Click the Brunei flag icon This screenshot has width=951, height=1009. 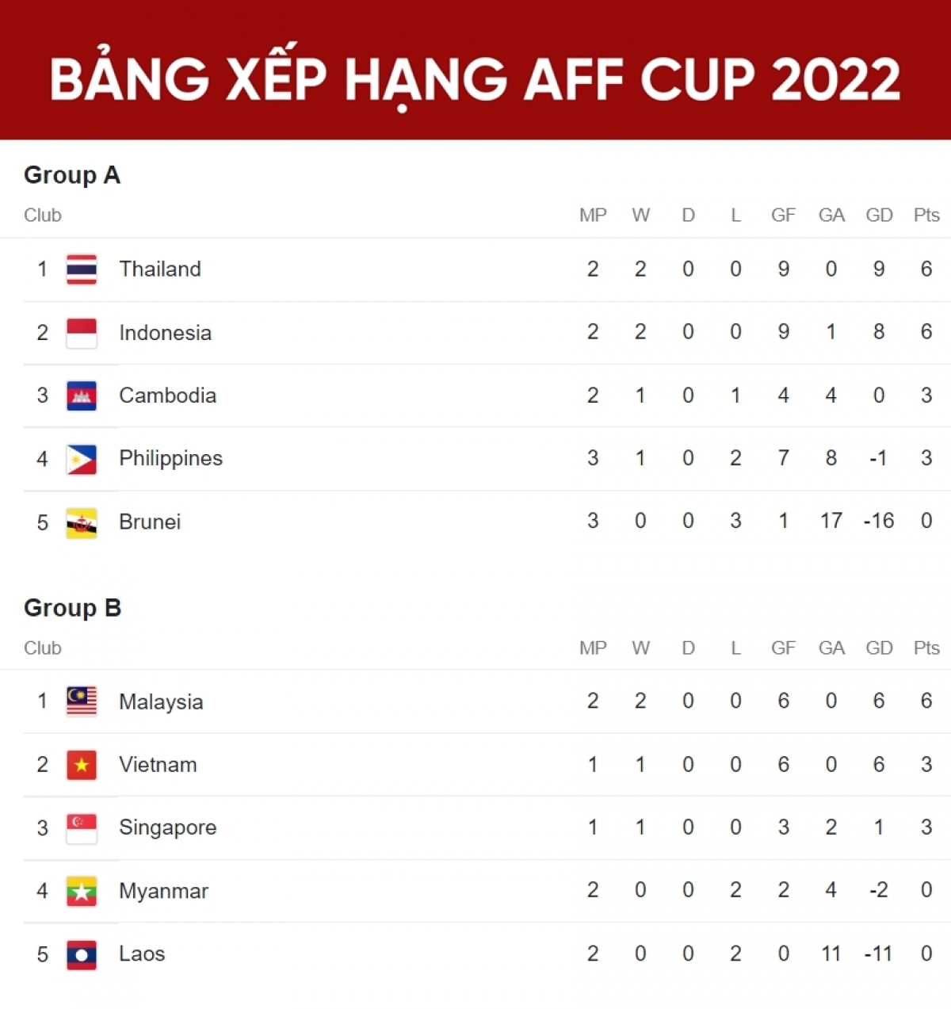point(82,522)
